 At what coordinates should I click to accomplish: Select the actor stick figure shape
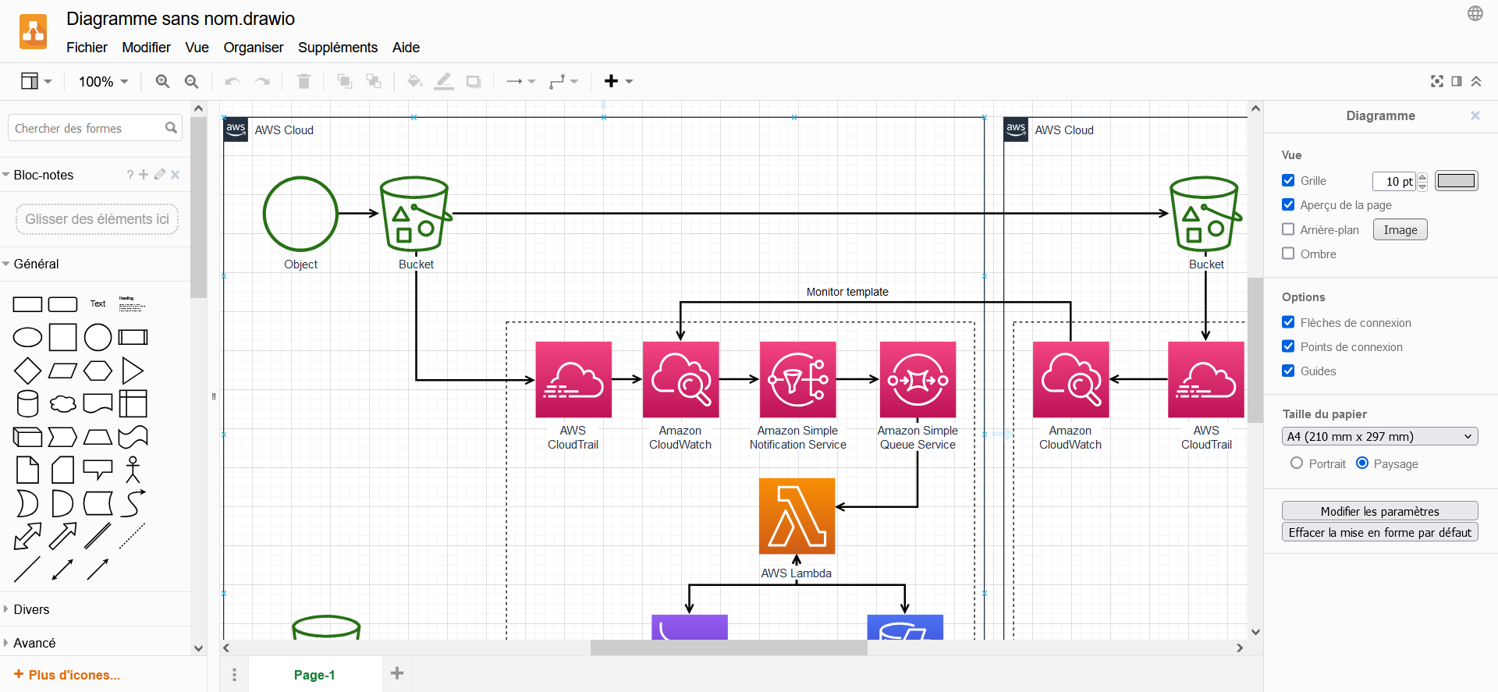[133, 470]
